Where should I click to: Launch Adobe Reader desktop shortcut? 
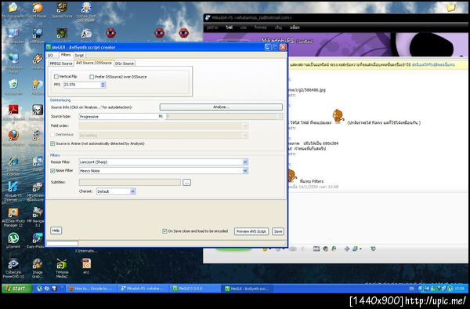13,112
